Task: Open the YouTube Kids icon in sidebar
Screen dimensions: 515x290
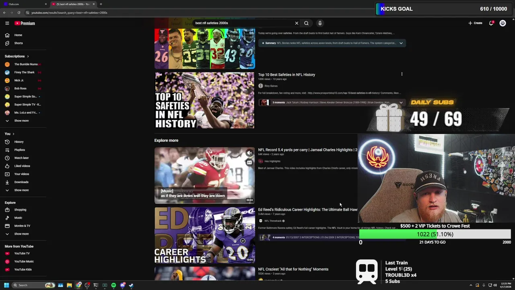Action: pos(7,269)
